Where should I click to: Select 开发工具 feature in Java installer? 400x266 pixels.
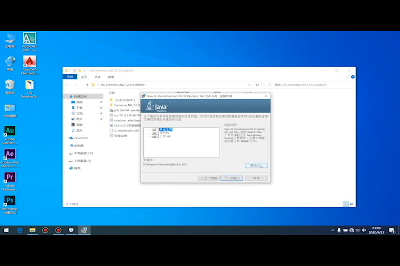click(x=165, y=129)
